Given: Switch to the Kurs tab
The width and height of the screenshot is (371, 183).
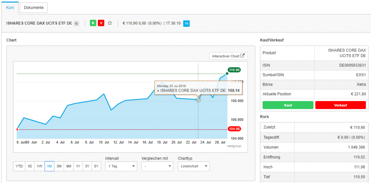Looking at the screenshot, I should (10, 7).
